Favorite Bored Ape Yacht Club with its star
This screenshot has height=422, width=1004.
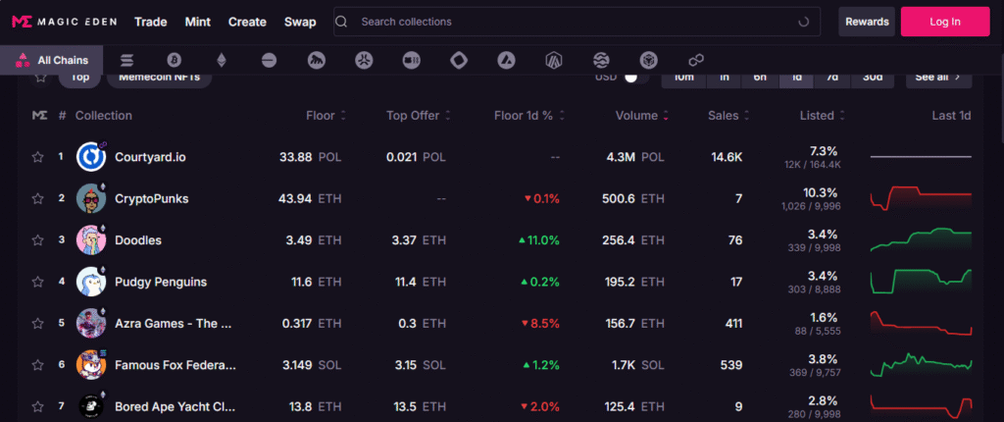click(38, 406)
